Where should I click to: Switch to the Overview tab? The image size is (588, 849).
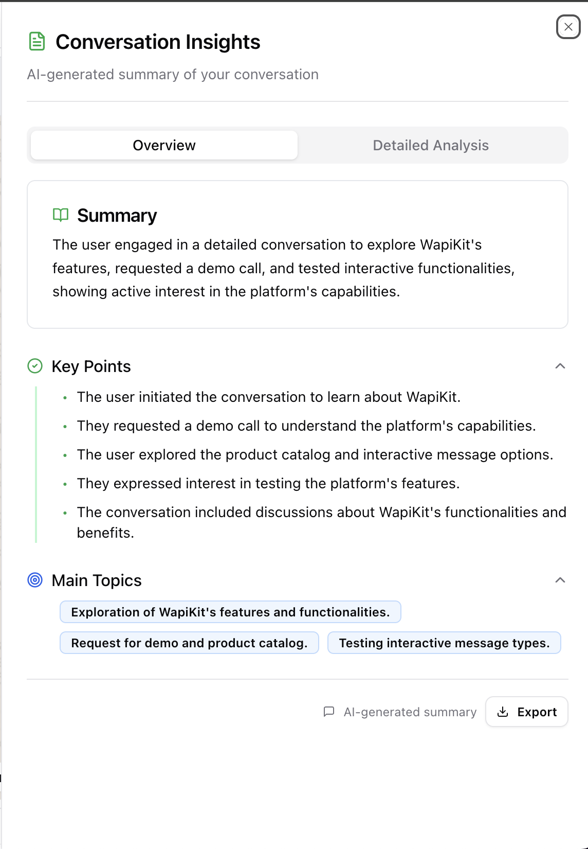click(164, 146)
